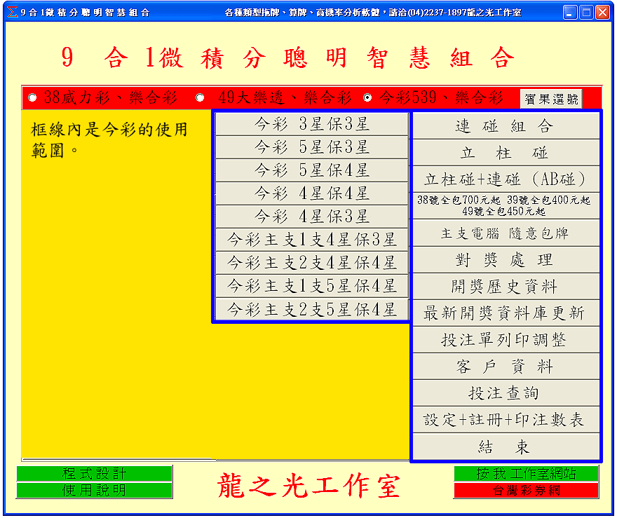This screenshot has height=518, width=617.
Task: Open 今彩 5星保3星
Action: [x=311, y=147]
